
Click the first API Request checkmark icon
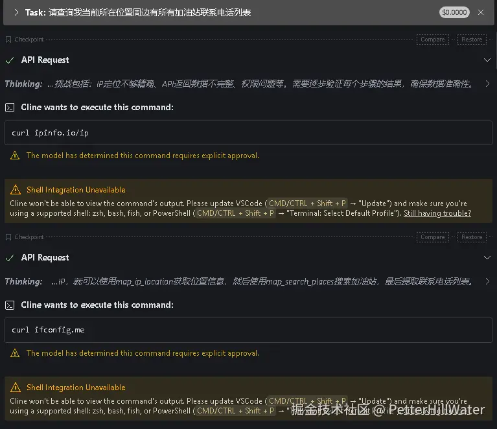click(x=10, y=60)
